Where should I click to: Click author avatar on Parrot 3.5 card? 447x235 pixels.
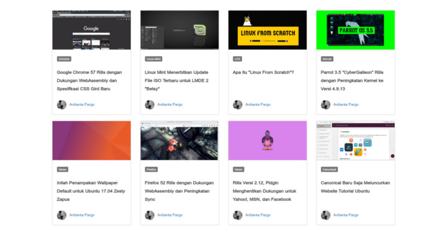325,105
